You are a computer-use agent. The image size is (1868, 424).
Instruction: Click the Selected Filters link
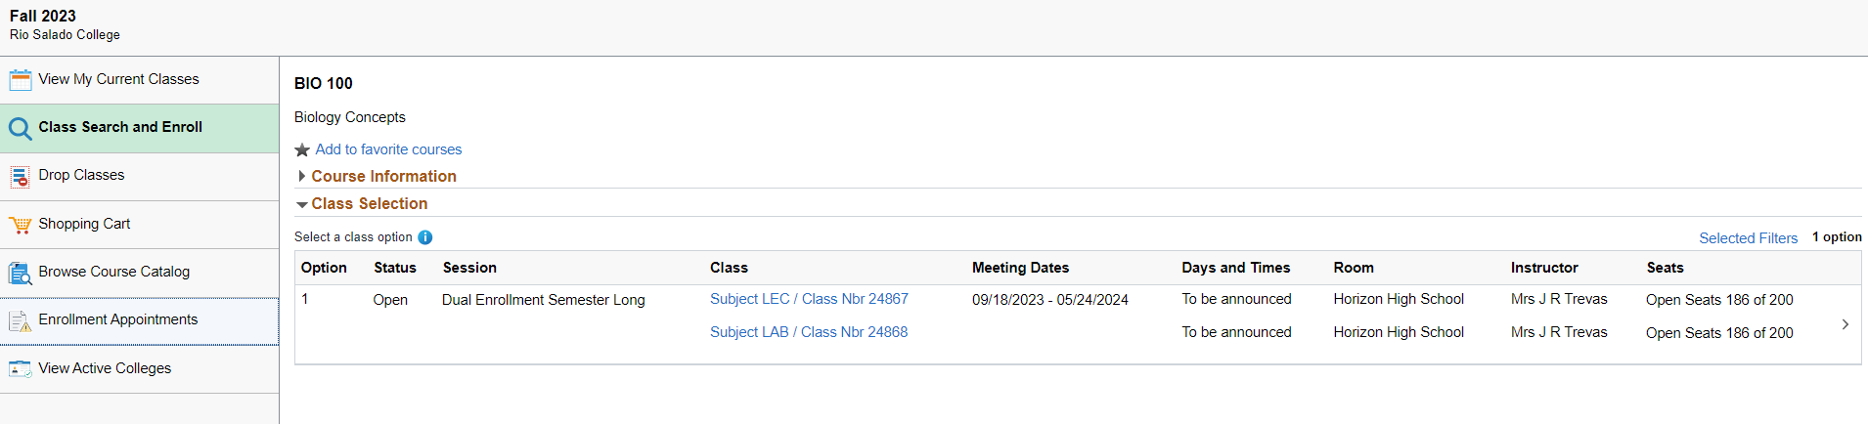point(1748,238)
